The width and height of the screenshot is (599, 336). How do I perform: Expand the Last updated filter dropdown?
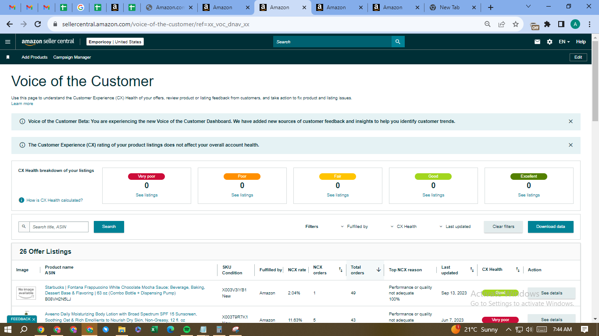[x=455, y=227]
